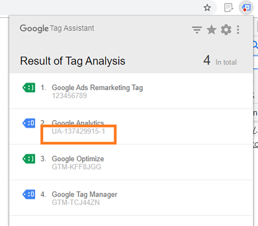Click the 123456789 remarketing ID

pyautogui.click(x=69, y=96)
